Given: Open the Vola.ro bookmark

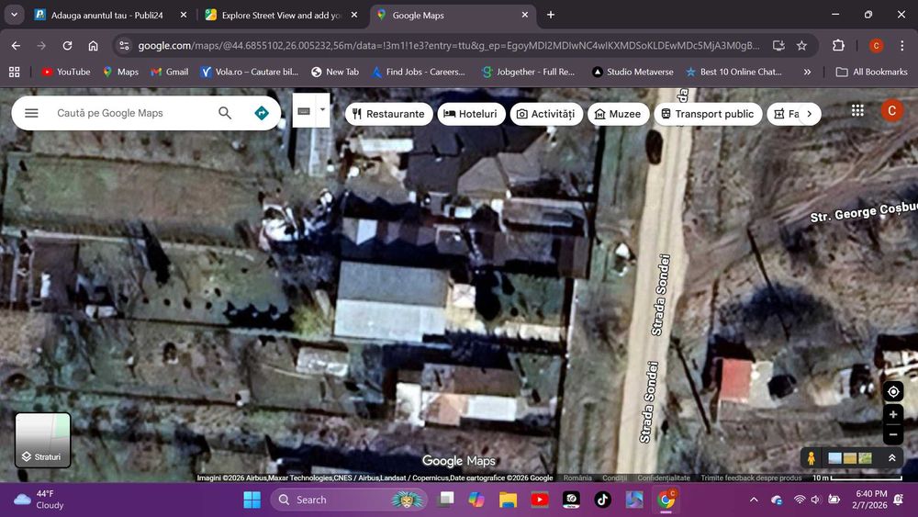Looking at the screenshot, I should tap(250, 72).
